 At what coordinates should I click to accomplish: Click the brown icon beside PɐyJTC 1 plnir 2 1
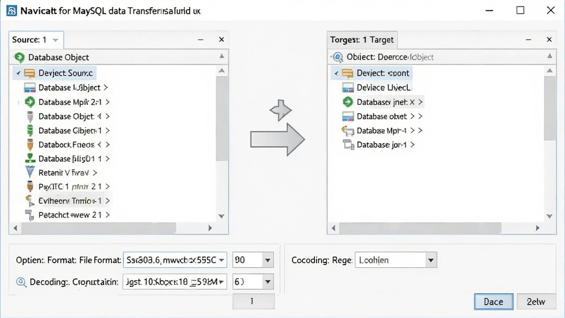pos(30,187)
